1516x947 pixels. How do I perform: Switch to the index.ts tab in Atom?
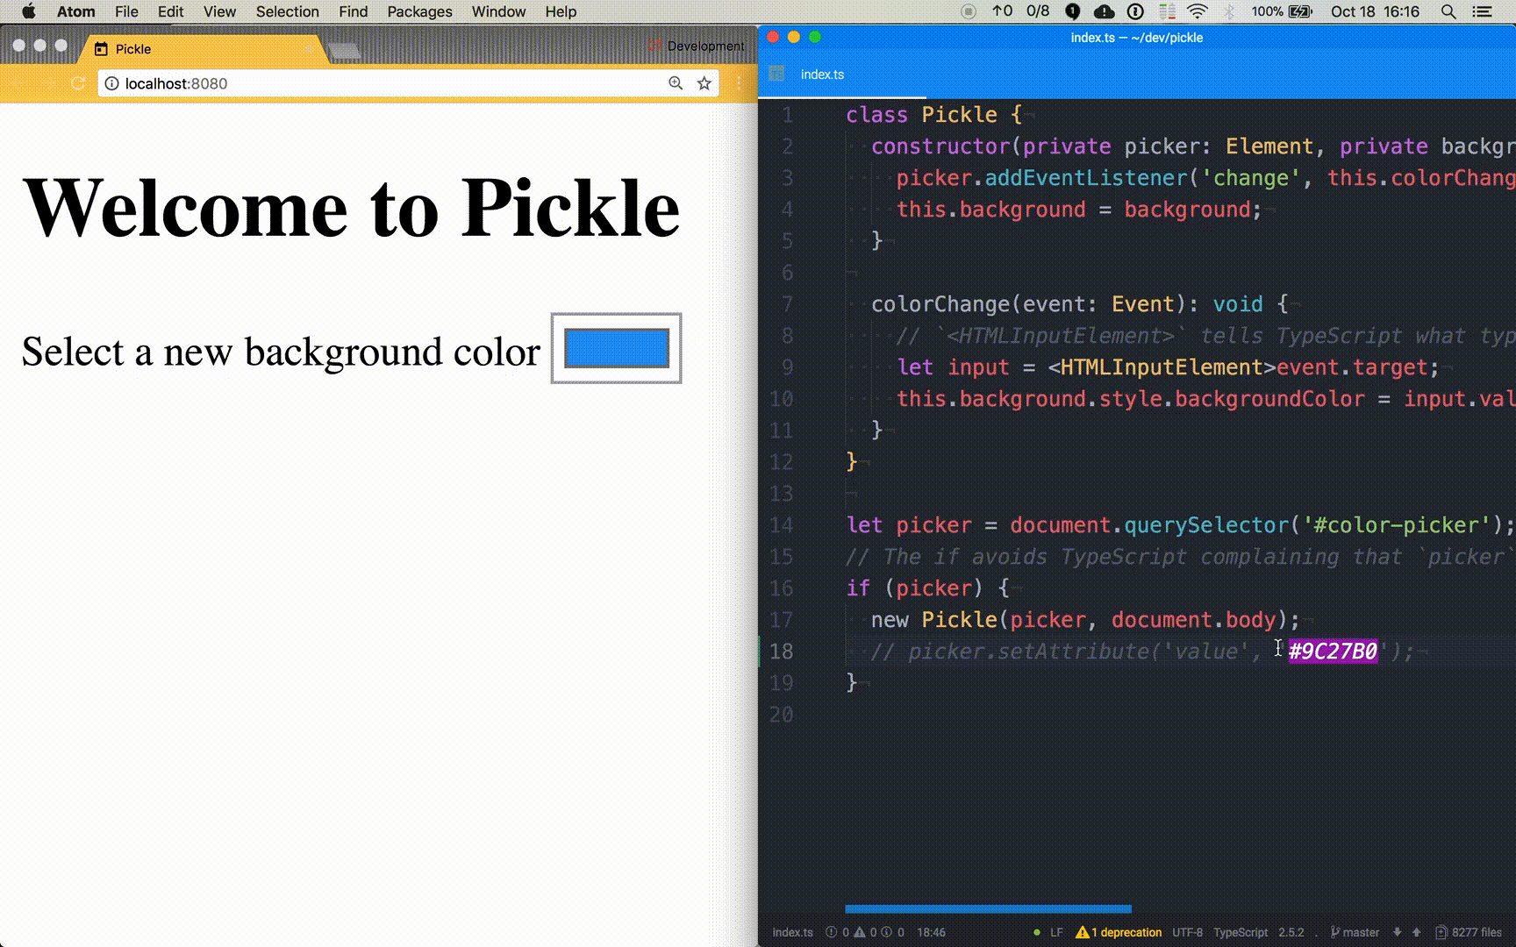click(x=822, y=75)
